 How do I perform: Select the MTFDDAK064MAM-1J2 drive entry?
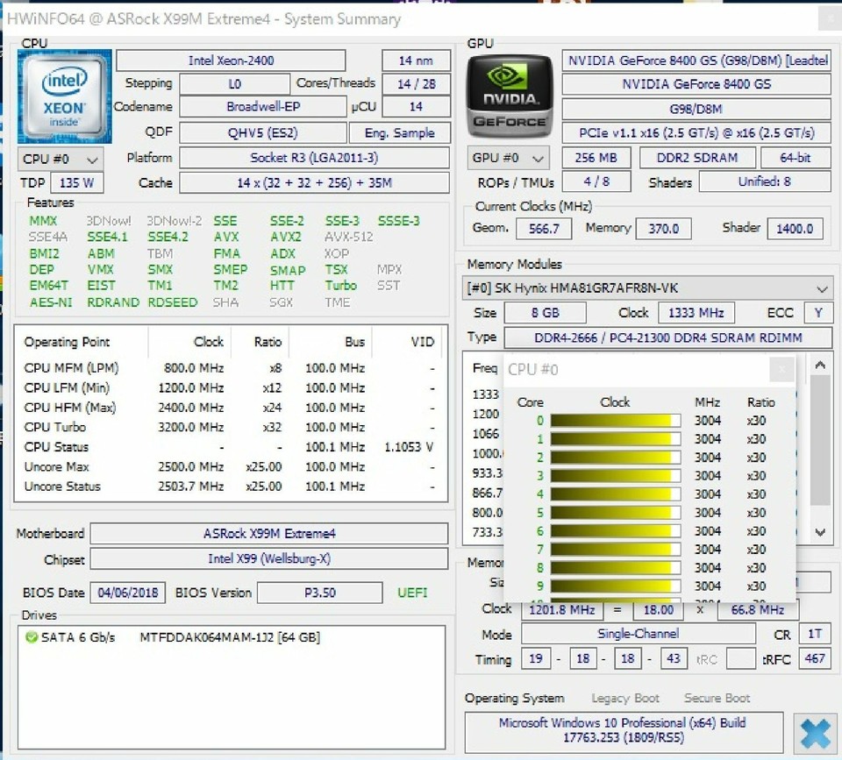[230, 637]
